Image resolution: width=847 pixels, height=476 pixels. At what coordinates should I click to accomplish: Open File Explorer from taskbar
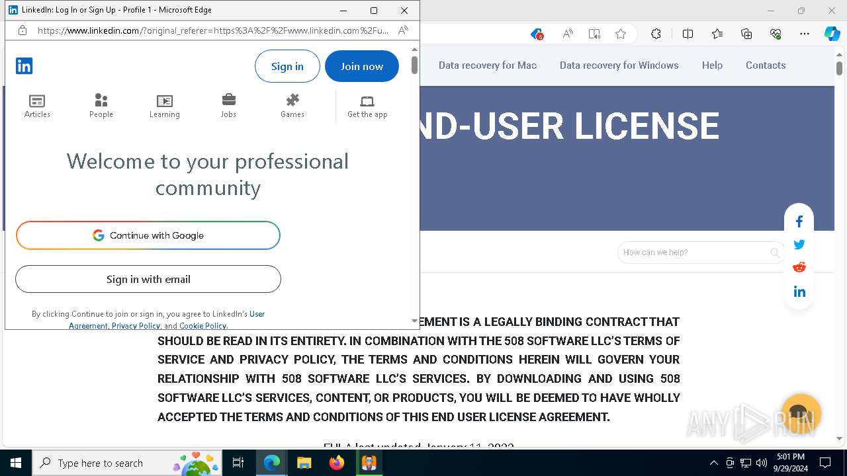point(304,463)
